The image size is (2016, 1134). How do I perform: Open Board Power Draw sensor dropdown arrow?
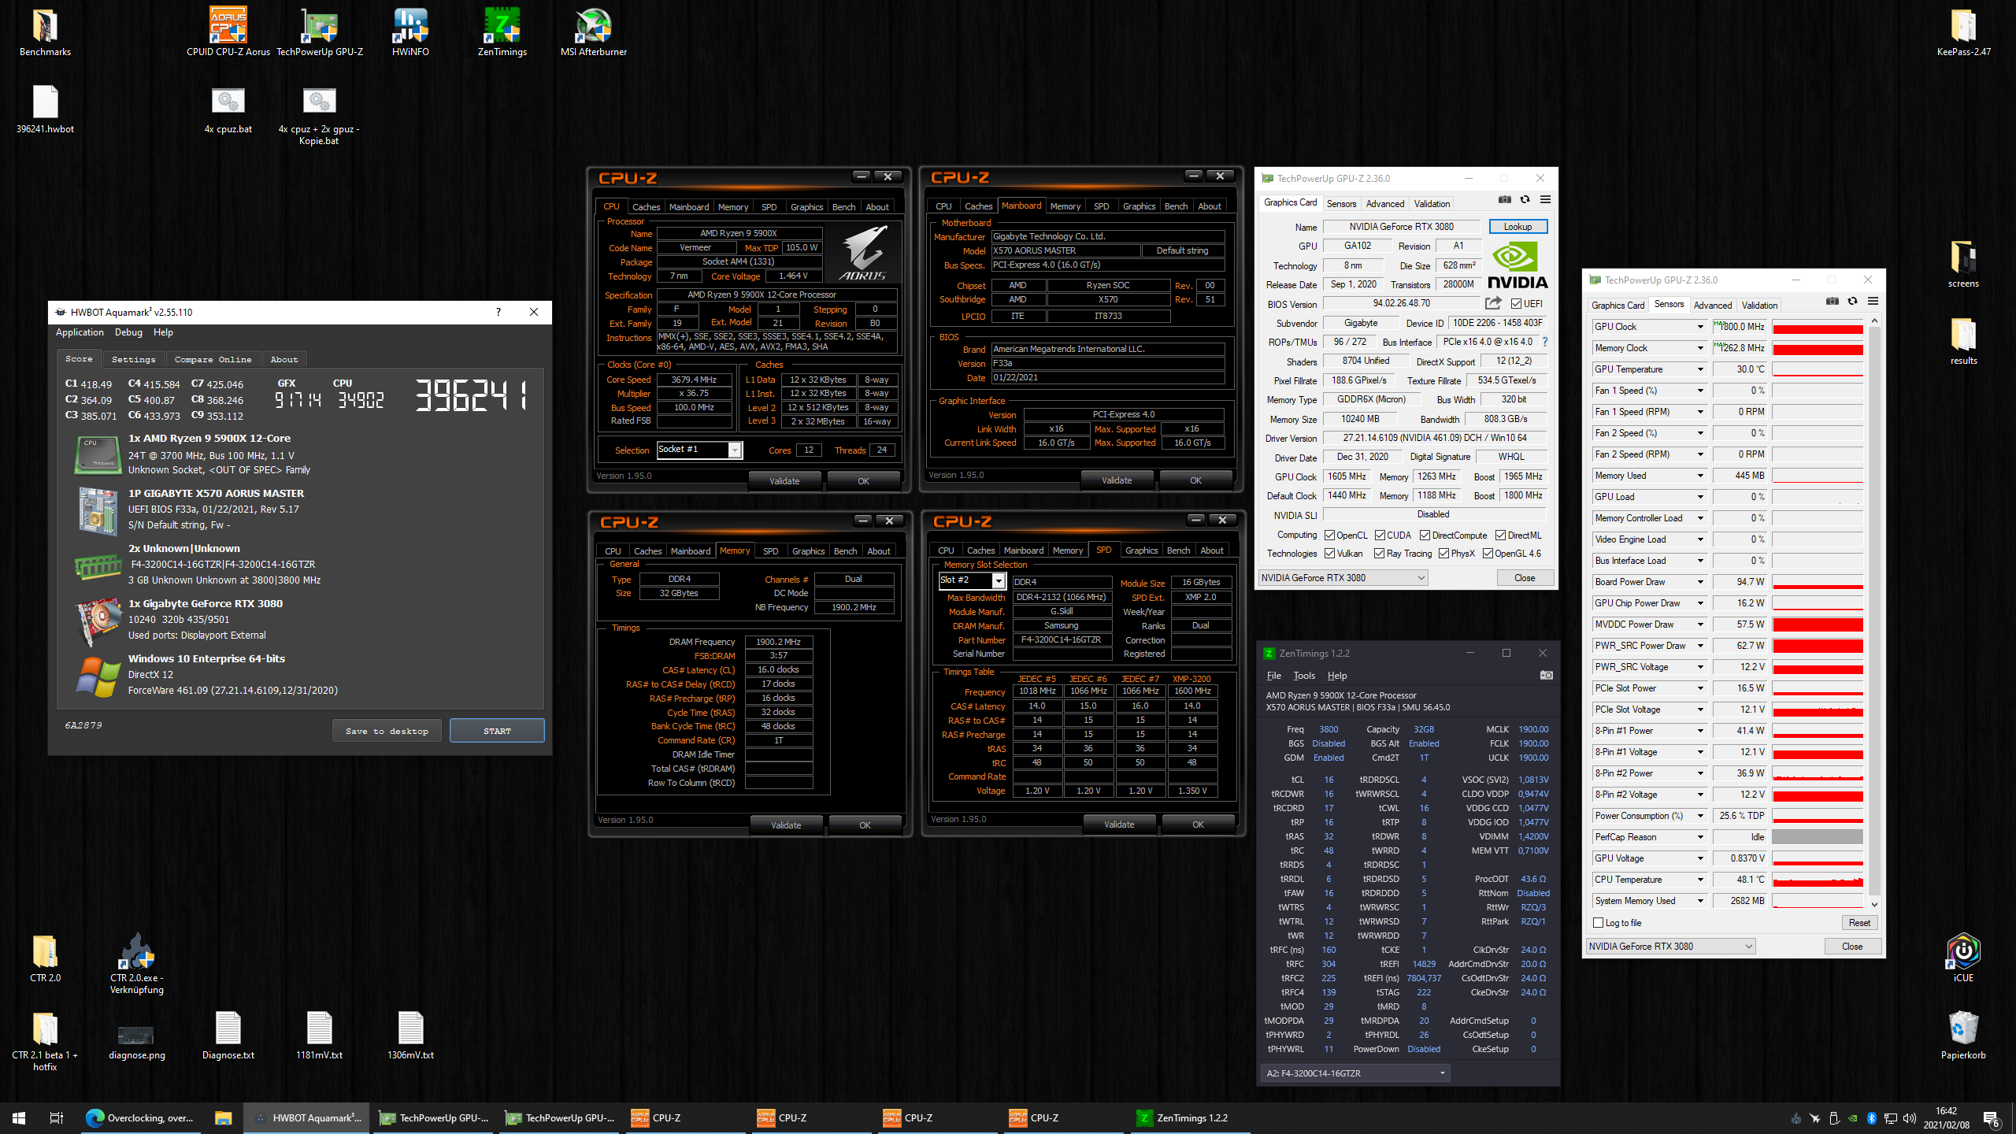click(x=1699, y=582)
